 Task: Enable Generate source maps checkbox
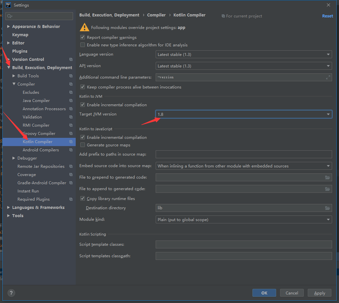coord(83,145)
